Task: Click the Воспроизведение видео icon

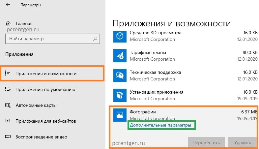Action: click(8, 136)
